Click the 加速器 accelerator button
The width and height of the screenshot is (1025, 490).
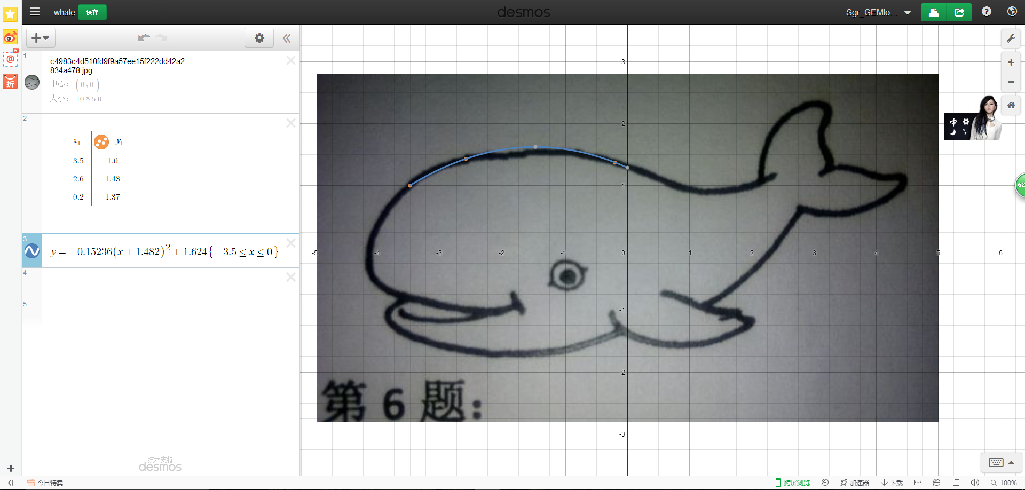855,483
